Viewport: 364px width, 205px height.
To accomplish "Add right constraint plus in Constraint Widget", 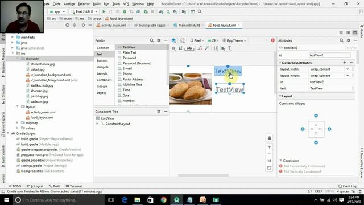I will pyautogui.click(x=329, y=129).
